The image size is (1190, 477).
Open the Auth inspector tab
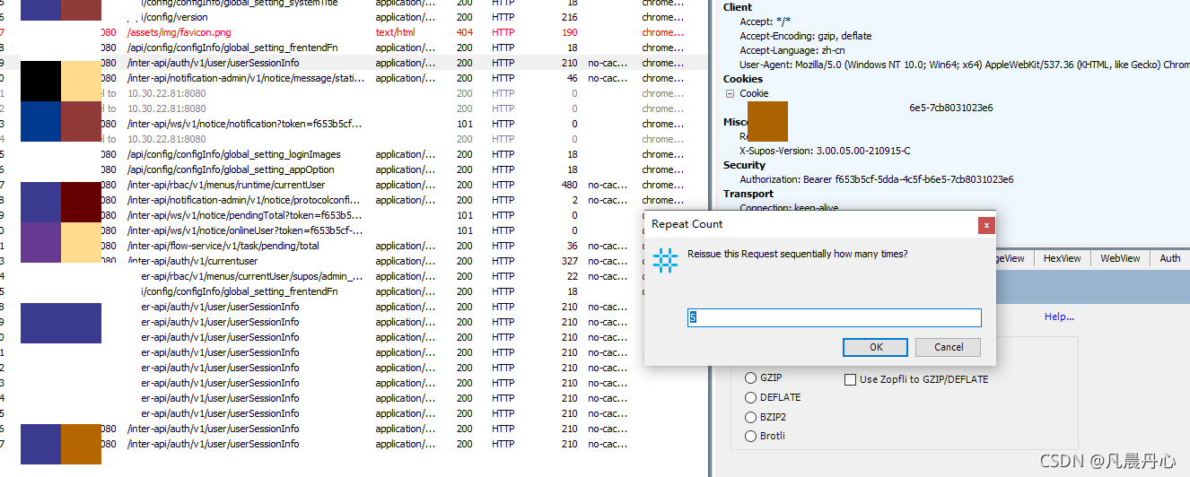point(1169,258)
